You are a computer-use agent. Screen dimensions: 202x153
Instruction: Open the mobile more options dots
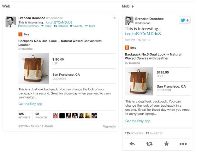tap(183, 144)
